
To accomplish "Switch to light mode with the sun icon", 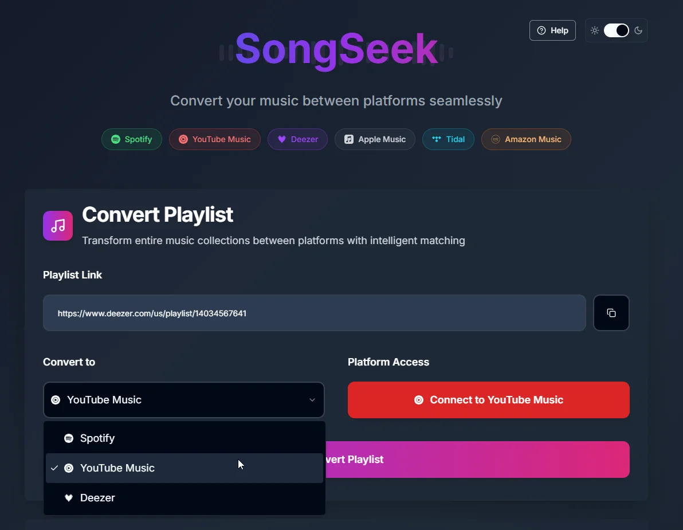I will pos(594,30).
